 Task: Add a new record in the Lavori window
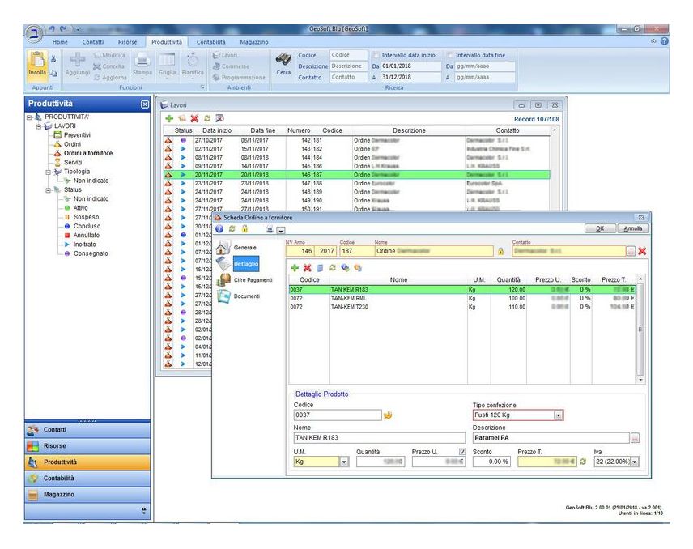pos(169,118)
